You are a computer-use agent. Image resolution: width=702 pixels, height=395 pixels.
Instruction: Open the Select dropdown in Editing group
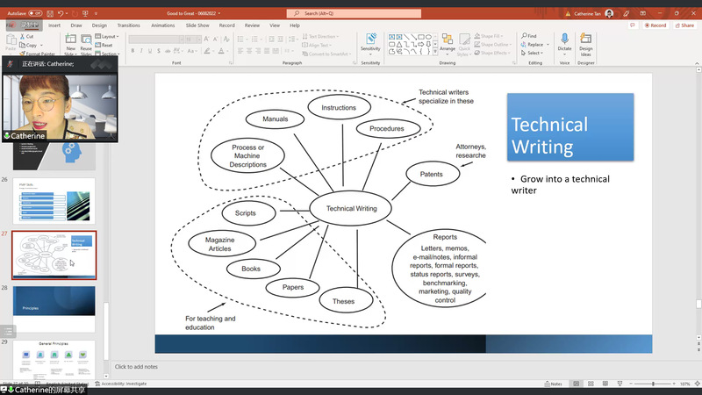tap(534, 53)
